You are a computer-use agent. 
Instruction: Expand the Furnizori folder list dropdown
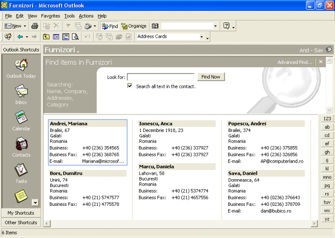pyautogui.click(x=78, y=51)
